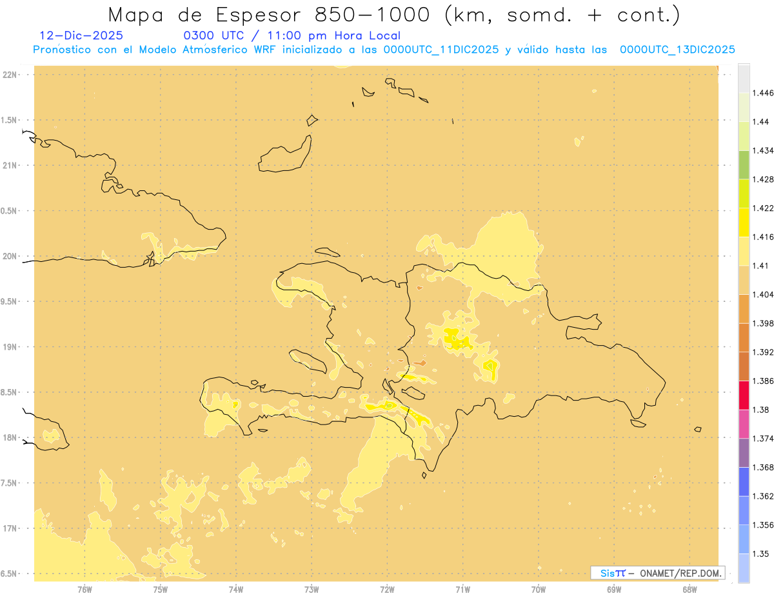The height and width of the screenshot is (598, 774).
Task: Click the legend value 1.434
Action: (x=763, y=150)
